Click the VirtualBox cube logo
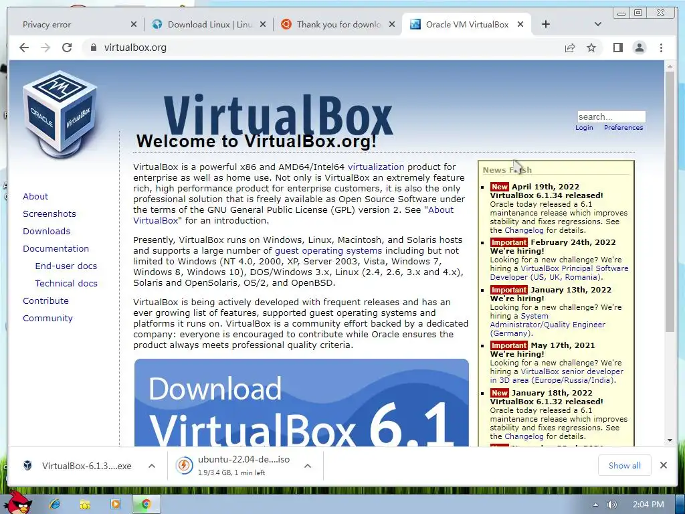This screenshot has width=685, height=514. coord(60,114)
